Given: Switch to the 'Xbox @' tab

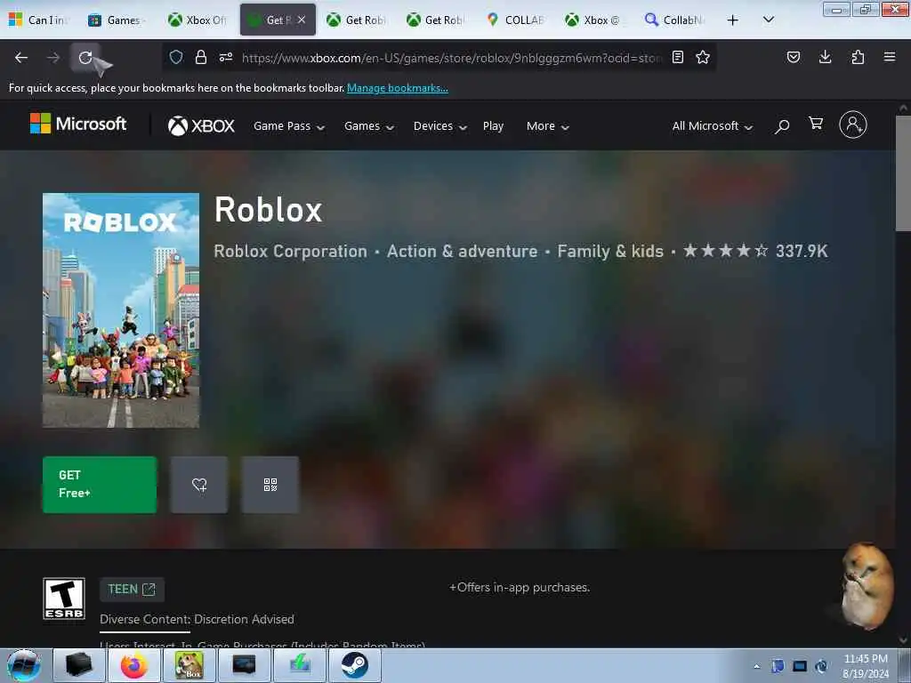Looking at the screenshot, I should click(x=595, y=20).
